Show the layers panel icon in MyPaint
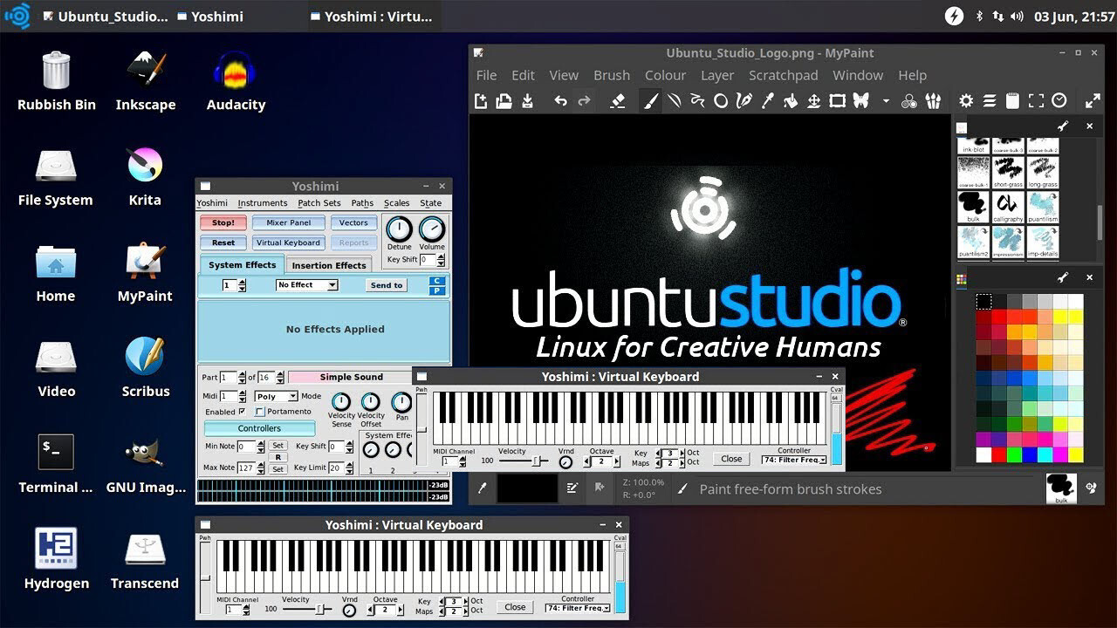Viewport: 1117px width, 628px height. [990, 101]
